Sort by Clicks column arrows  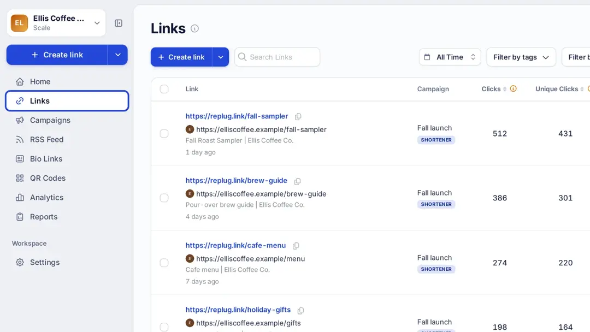pyautogui.click(x=505, y=89)
